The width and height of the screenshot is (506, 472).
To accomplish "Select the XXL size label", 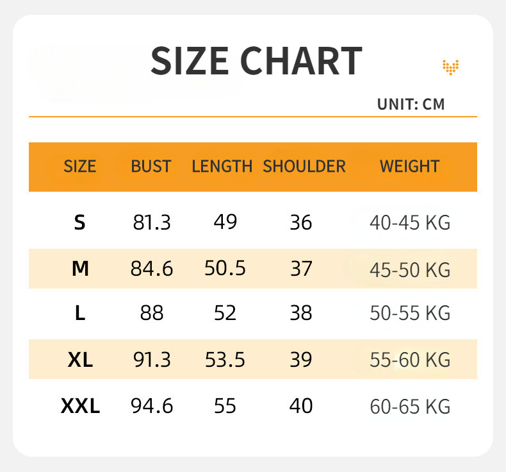I will 80,406.
